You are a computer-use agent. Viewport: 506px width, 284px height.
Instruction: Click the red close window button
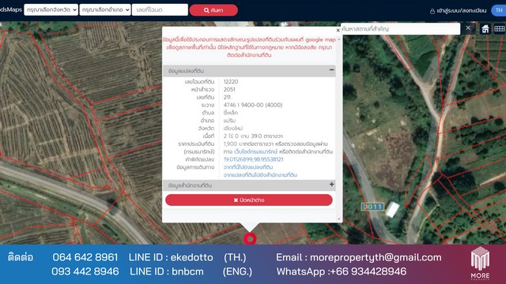click(249, 200)
